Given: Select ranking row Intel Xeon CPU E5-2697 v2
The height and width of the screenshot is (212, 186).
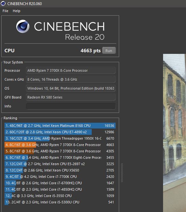Looking at the screenshot, I should (60, 164).
